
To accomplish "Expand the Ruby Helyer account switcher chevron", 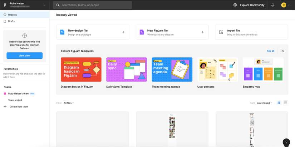I will click(x=44, y=5).
